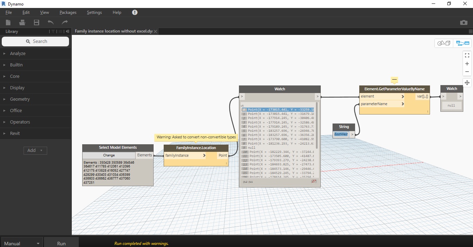Click the notification exclamation icon in menu bar

[135, 12]
